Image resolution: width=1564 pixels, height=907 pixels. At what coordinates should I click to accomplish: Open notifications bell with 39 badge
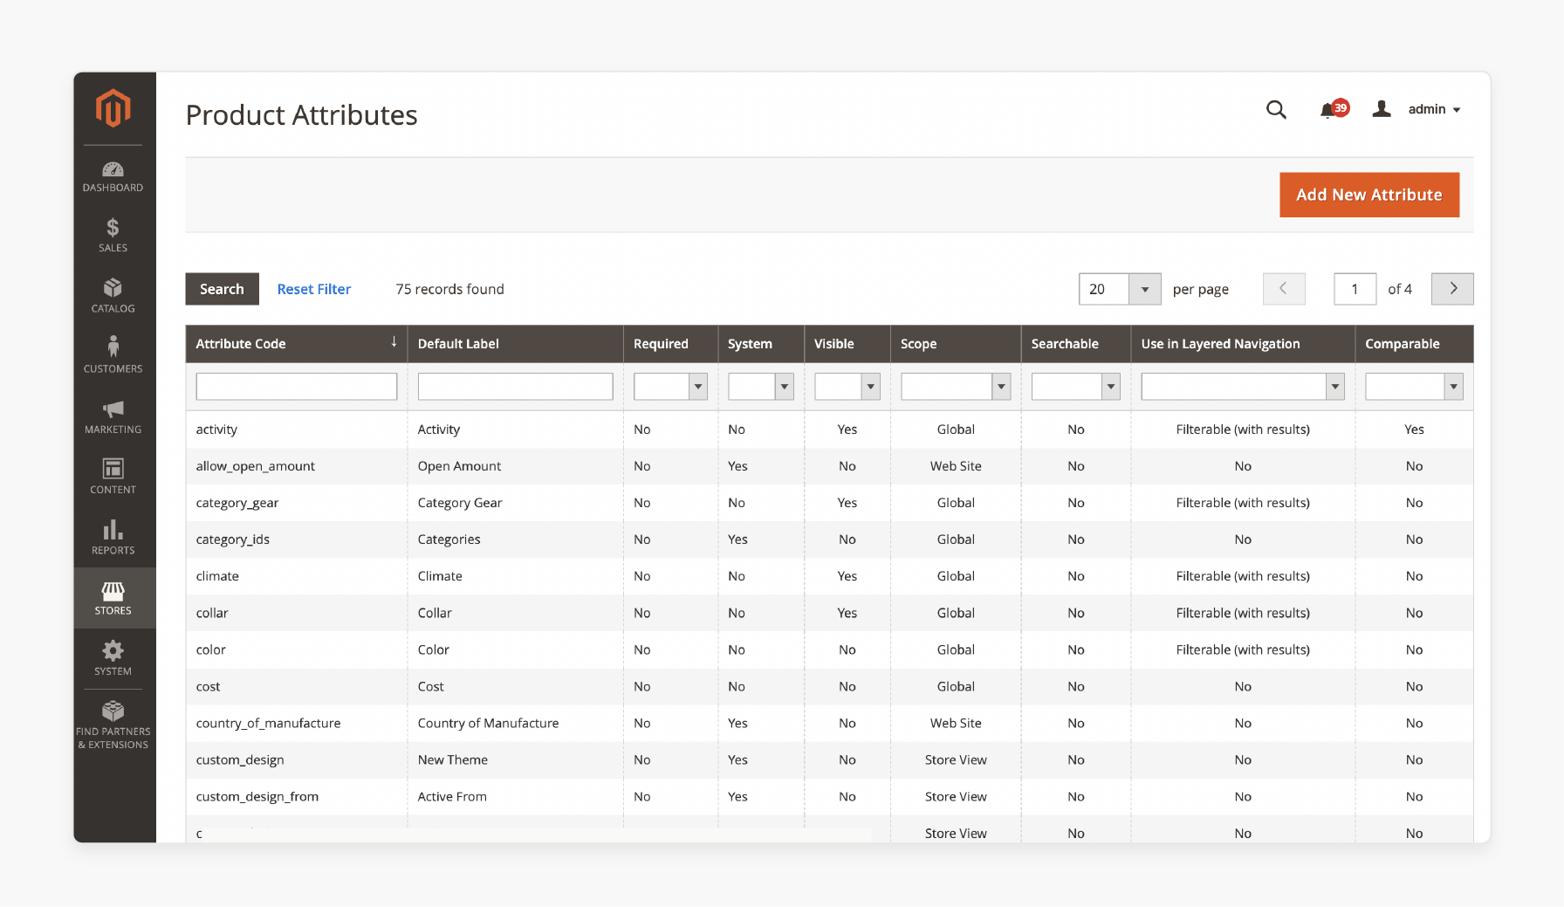click(x=1333, y=109)
